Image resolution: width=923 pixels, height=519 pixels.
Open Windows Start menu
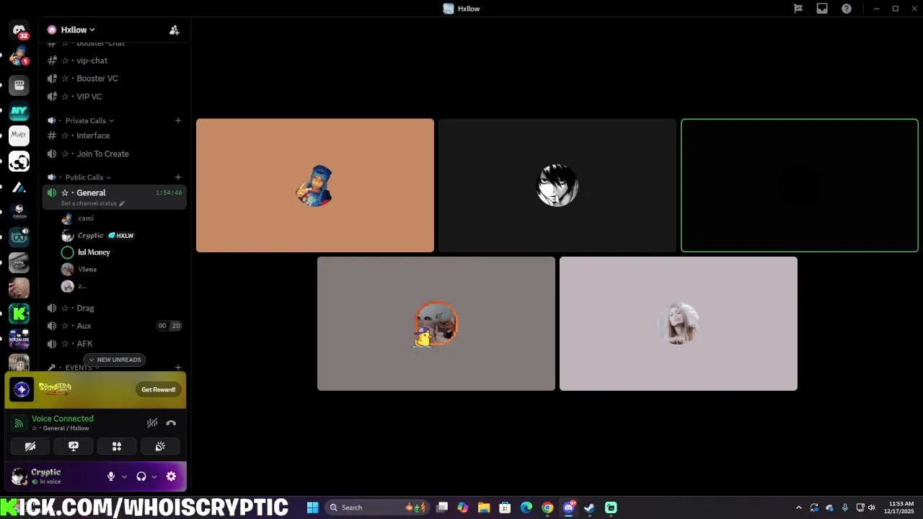coord(312,507)
